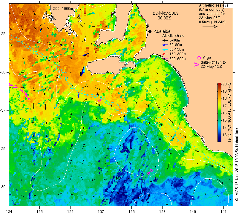
Task: Click the longitude axis label 136
Action: [71, 211]
